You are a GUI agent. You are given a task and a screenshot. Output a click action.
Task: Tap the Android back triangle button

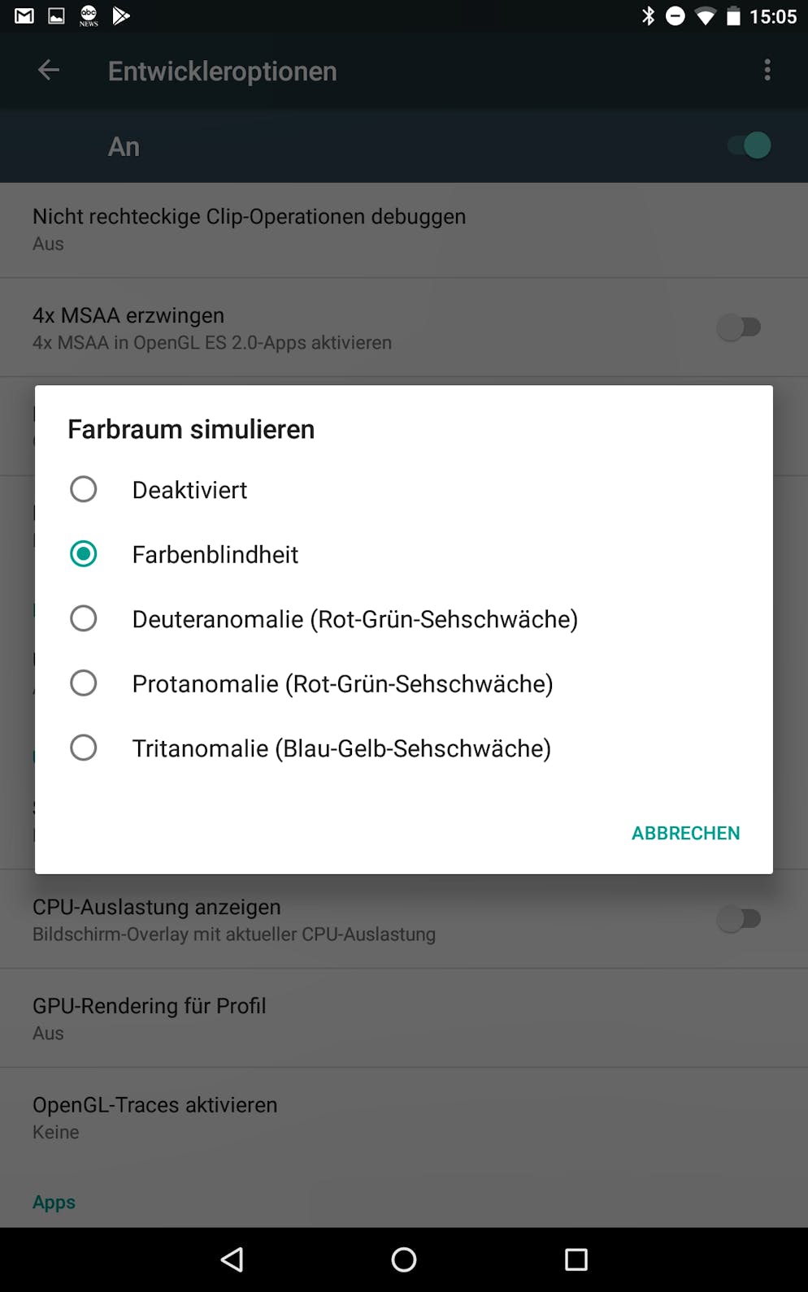coord(232,1259)
